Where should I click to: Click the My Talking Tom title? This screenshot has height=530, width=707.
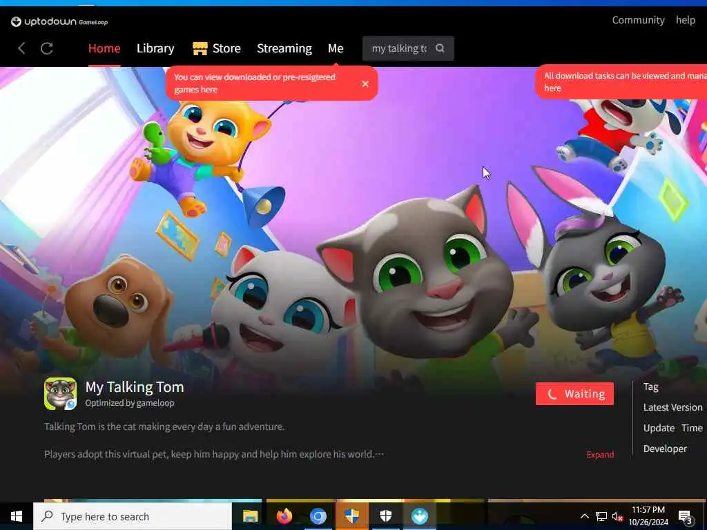pyautogui.click(x=135, y=387)
